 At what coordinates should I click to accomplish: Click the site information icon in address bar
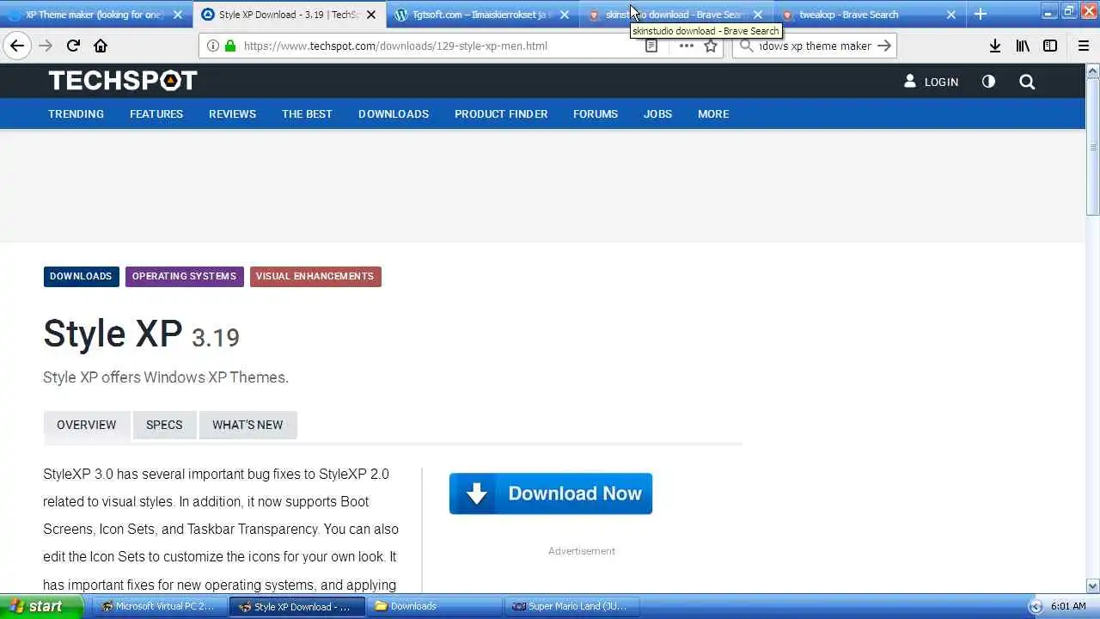click(x=213, y=46)
